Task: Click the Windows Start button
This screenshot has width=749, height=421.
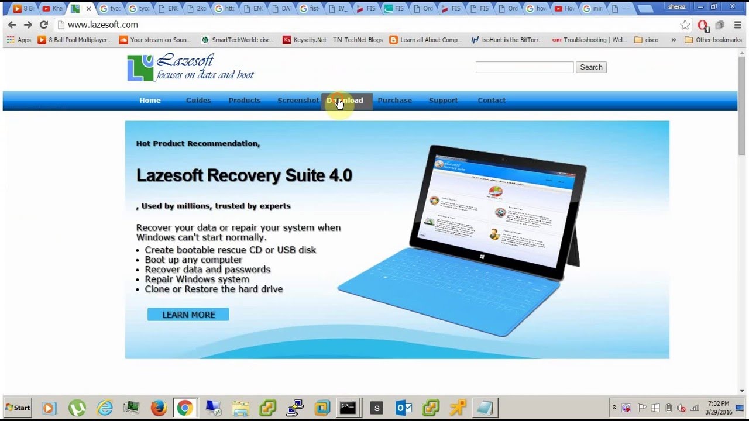Action: 18,408
